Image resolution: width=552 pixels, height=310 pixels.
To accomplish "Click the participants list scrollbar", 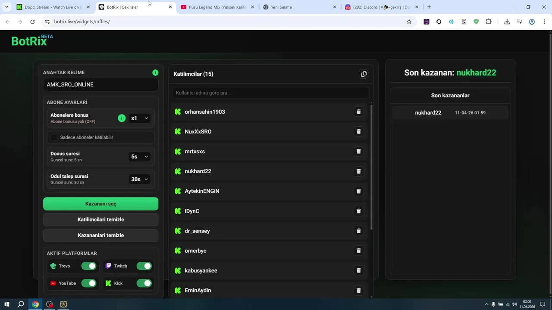I will [371, 166].
